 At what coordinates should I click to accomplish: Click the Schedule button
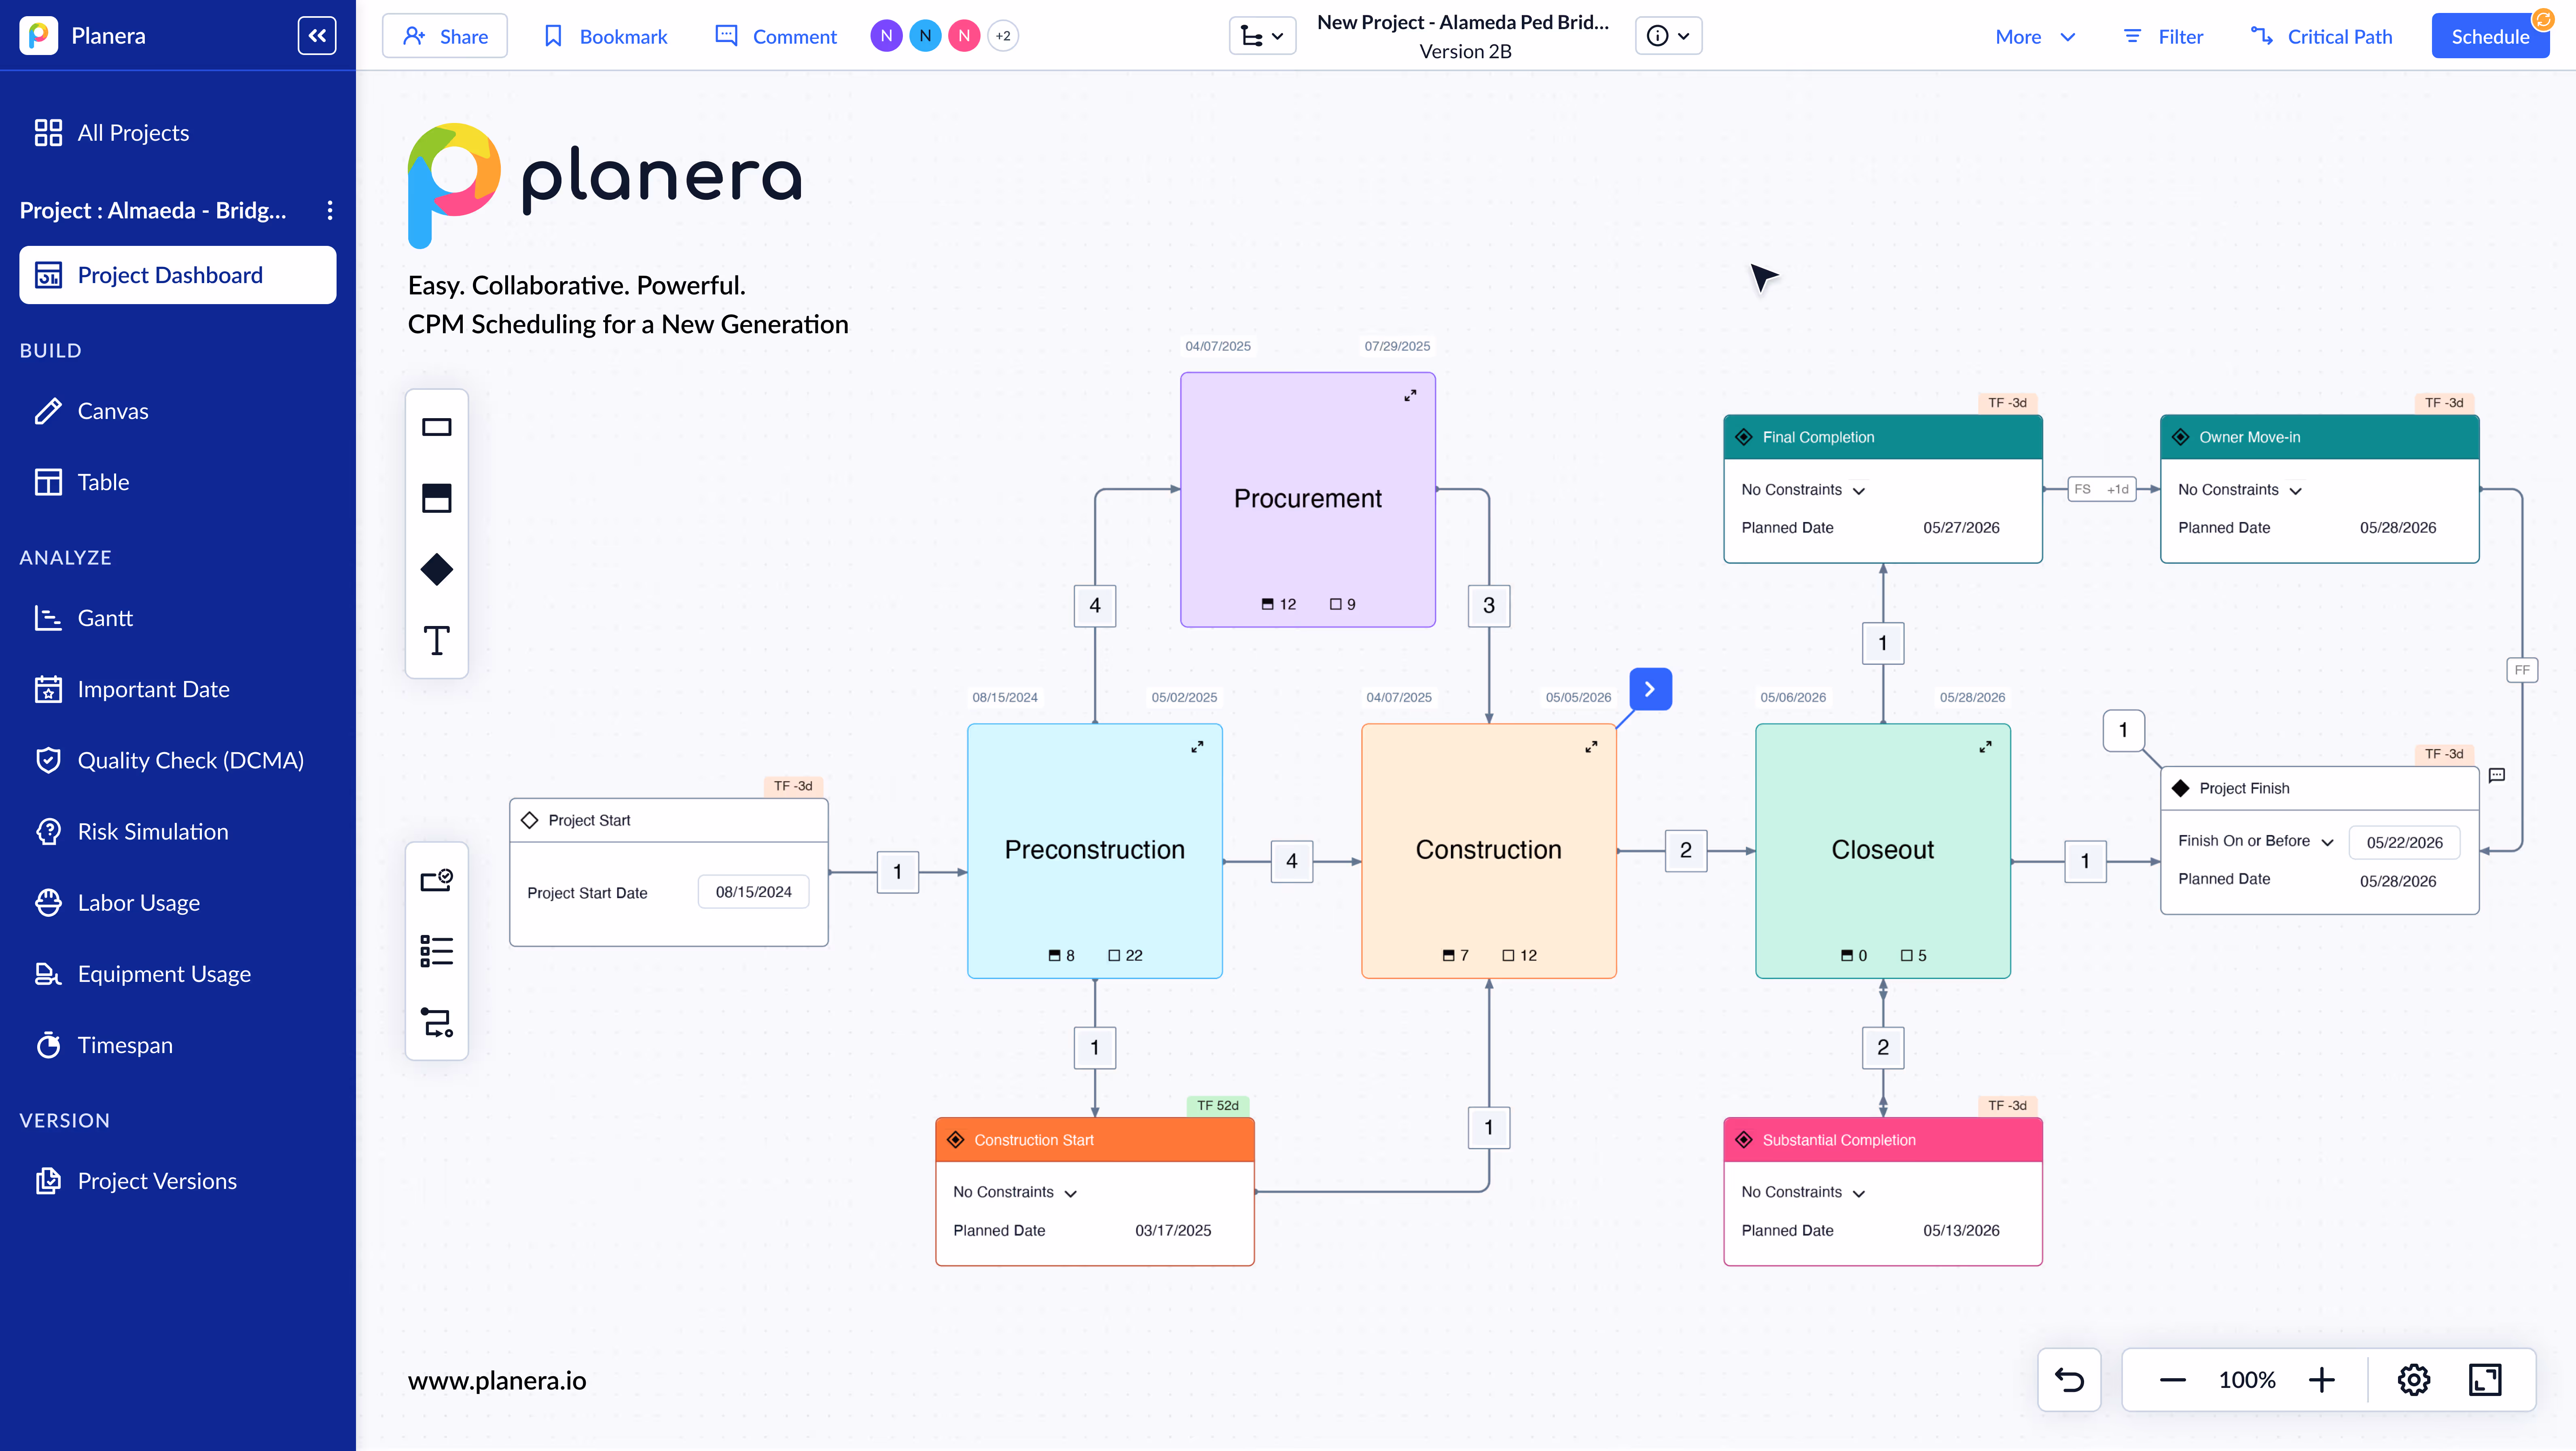pos(2489,36)
